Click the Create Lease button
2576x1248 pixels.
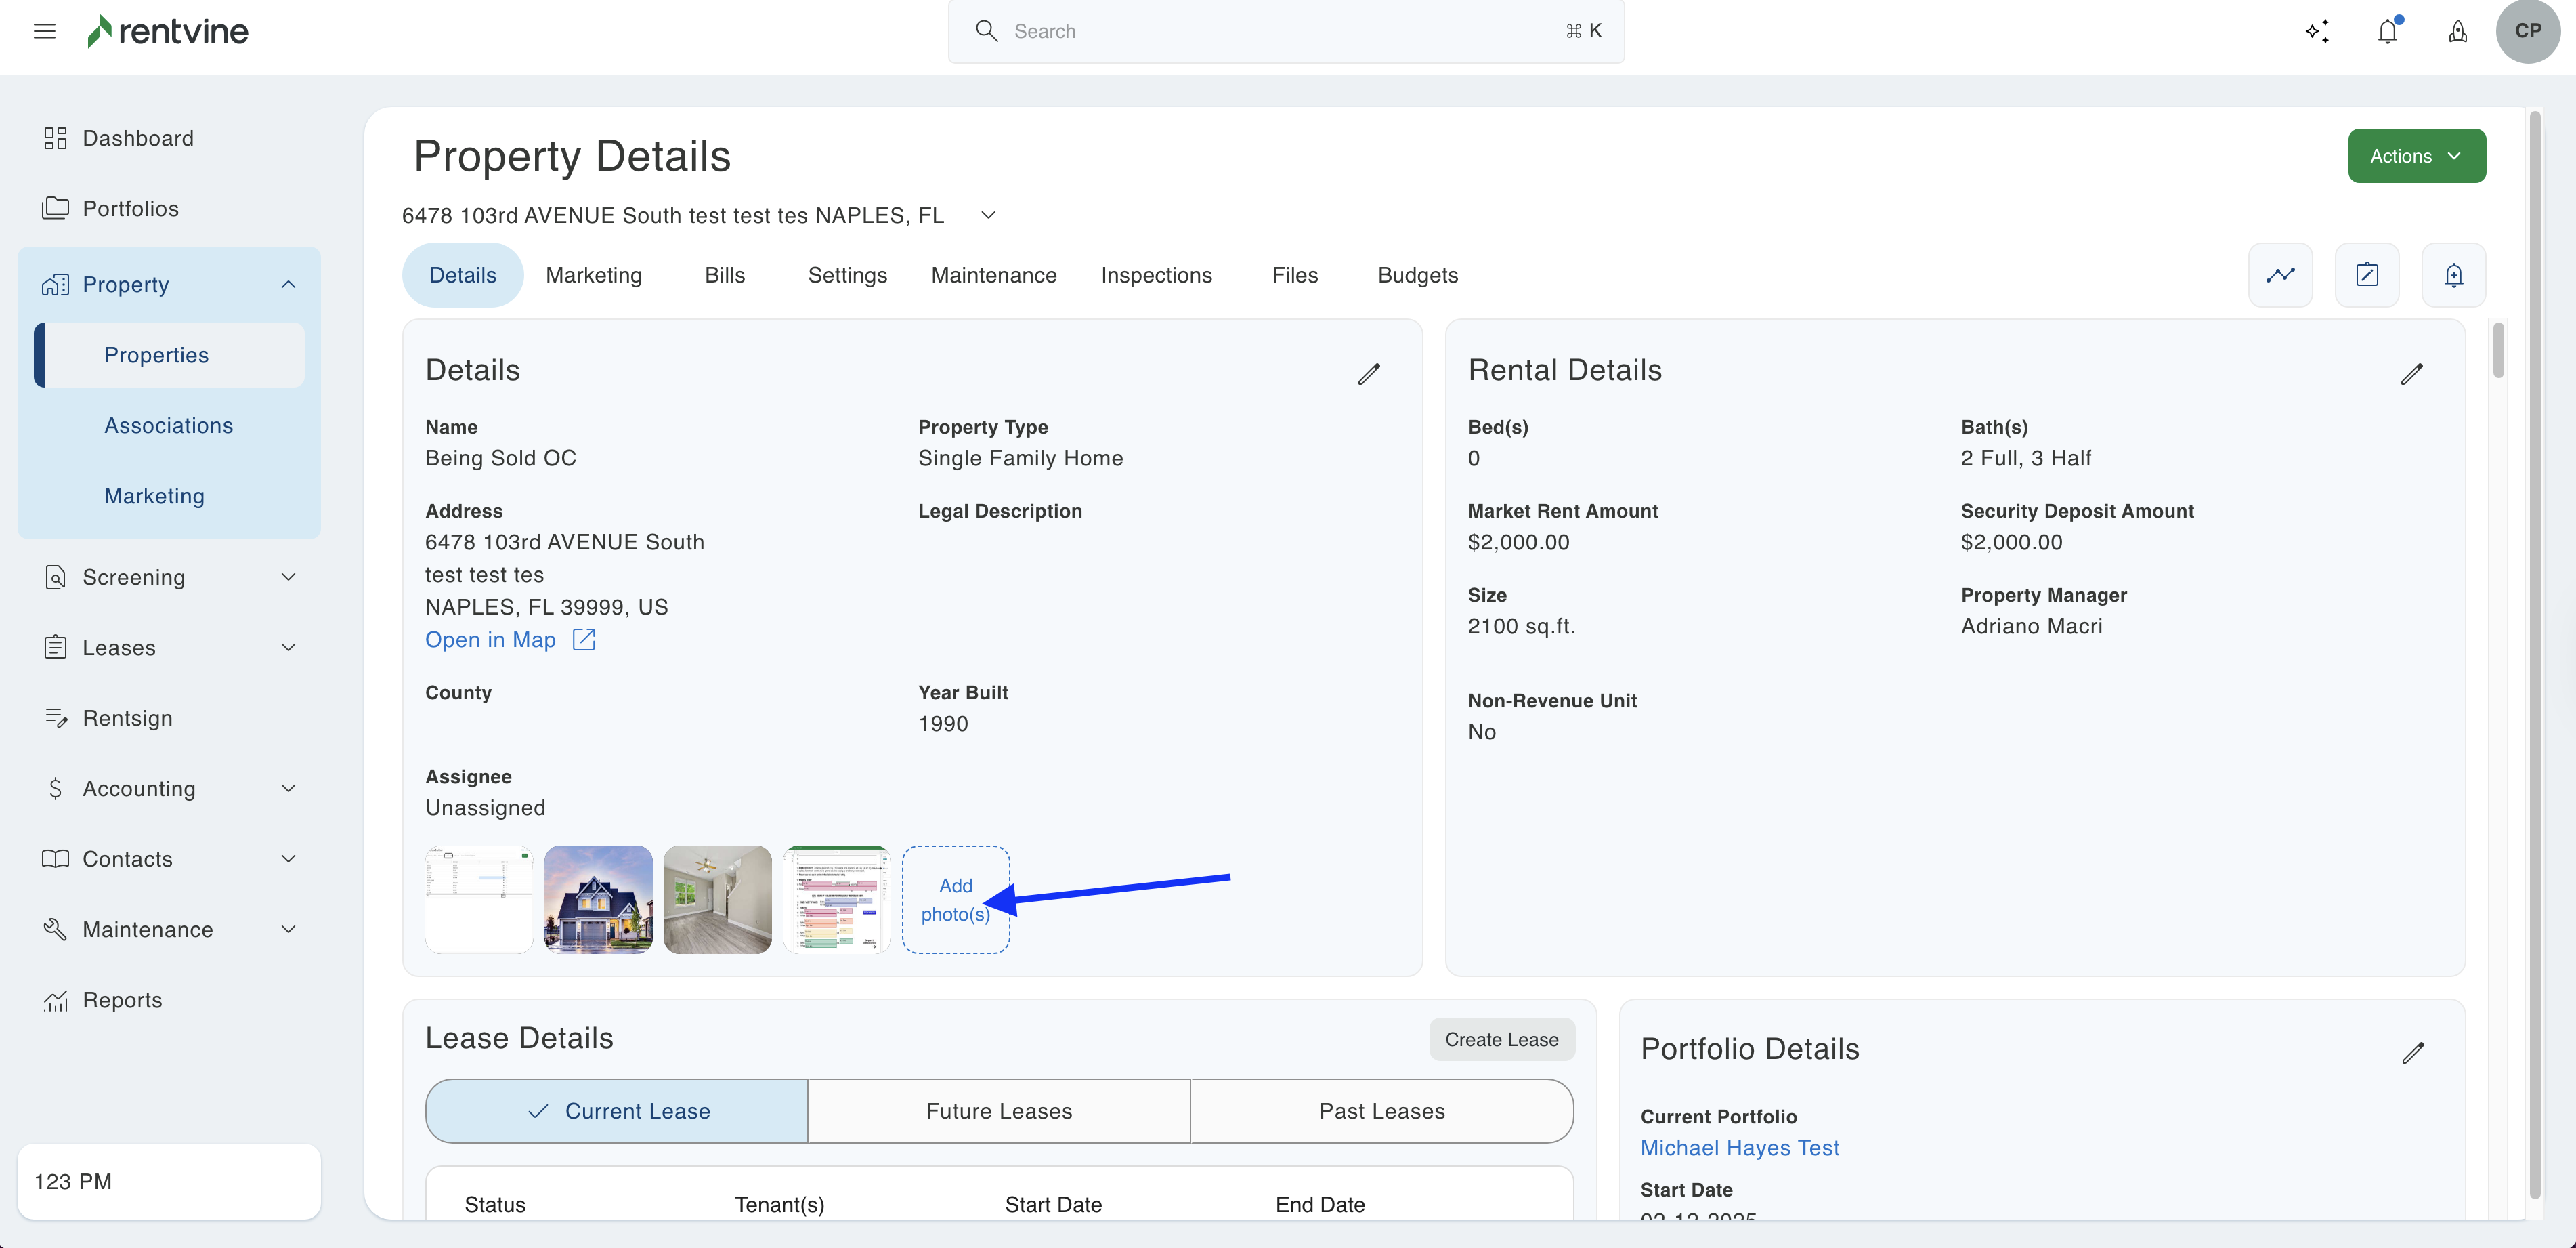point(1501,1039)
